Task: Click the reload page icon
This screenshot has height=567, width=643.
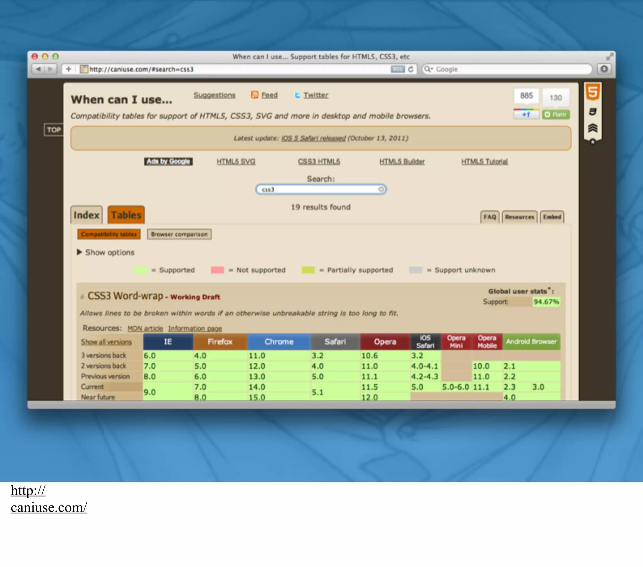Action: (411, 69)
